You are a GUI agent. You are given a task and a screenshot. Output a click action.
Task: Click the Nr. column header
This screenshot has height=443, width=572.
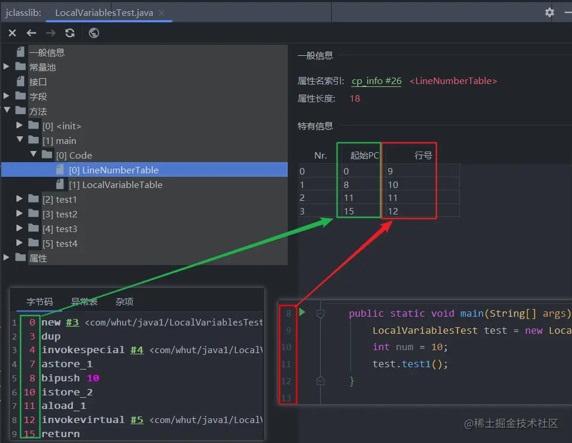pyautogui.click(x=320, y=156)
